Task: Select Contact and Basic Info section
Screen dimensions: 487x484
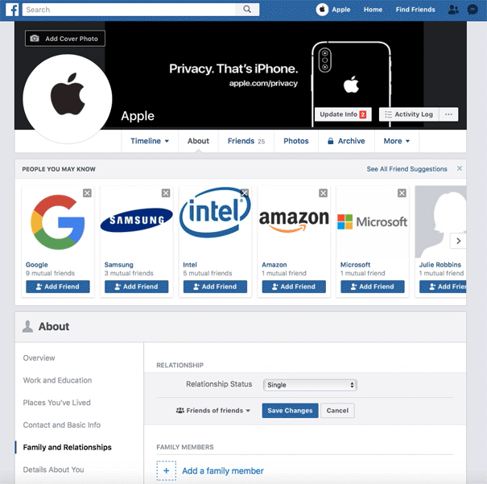Action: click(62, 425)
